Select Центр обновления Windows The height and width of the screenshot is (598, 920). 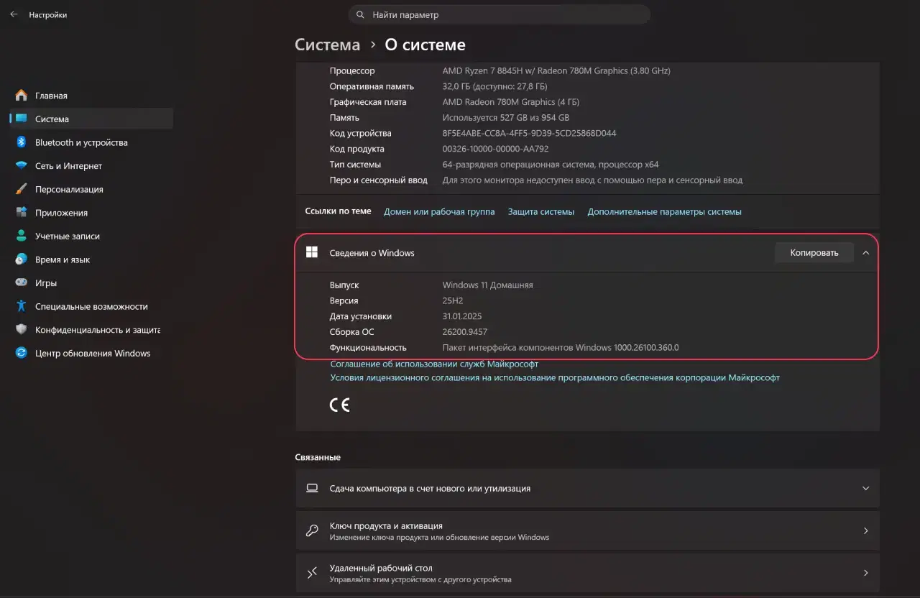pos(91,354)
